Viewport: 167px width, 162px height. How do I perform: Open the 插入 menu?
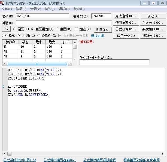[x=50, y=9]
